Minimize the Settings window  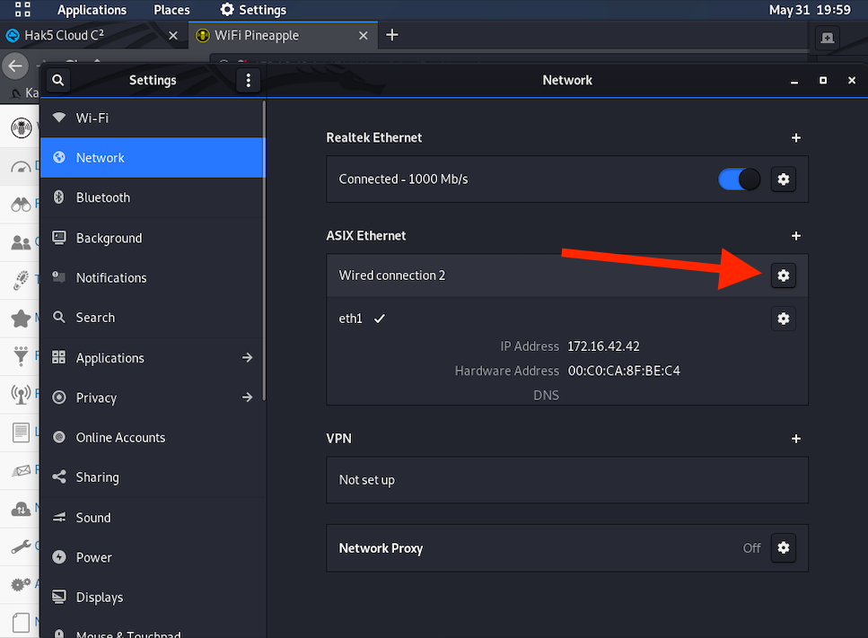coord(794,81)
